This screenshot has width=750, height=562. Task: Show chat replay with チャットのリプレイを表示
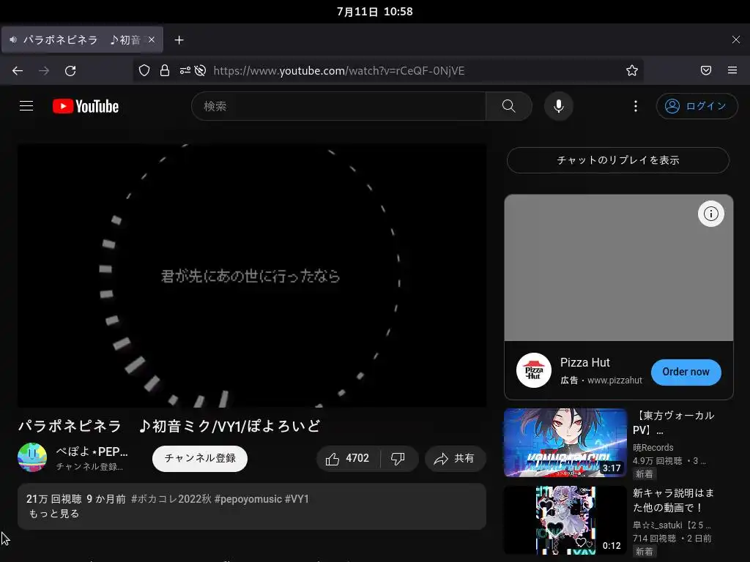(x=618, y=160)
